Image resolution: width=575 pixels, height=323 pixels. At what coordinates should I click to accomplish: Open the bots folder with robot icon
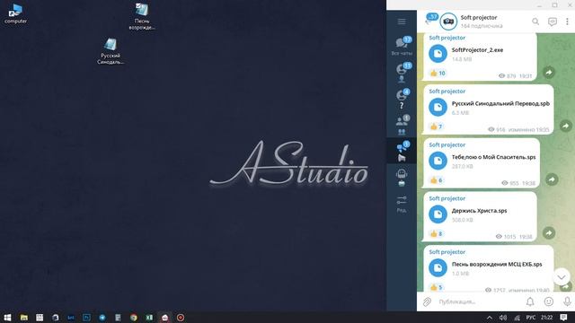point(402,178)
